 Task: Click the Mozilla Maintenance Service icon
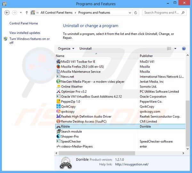[59, 71]
